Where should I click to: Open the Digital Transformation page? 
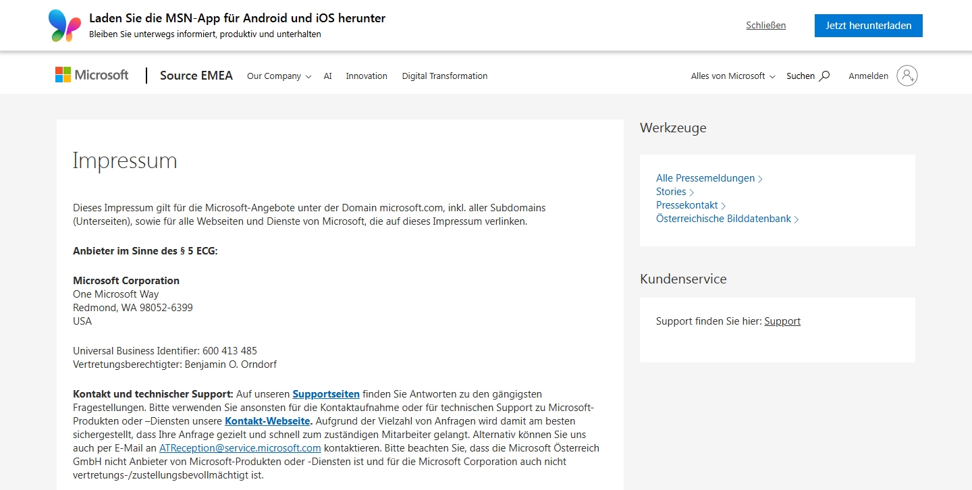(x=444, y=76)
